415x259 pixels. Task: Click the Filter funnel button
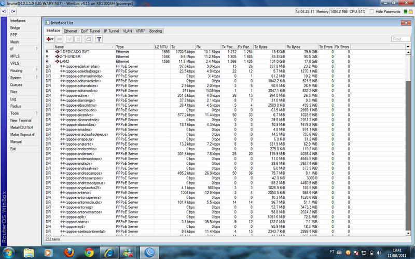click(x=99, y=39)
